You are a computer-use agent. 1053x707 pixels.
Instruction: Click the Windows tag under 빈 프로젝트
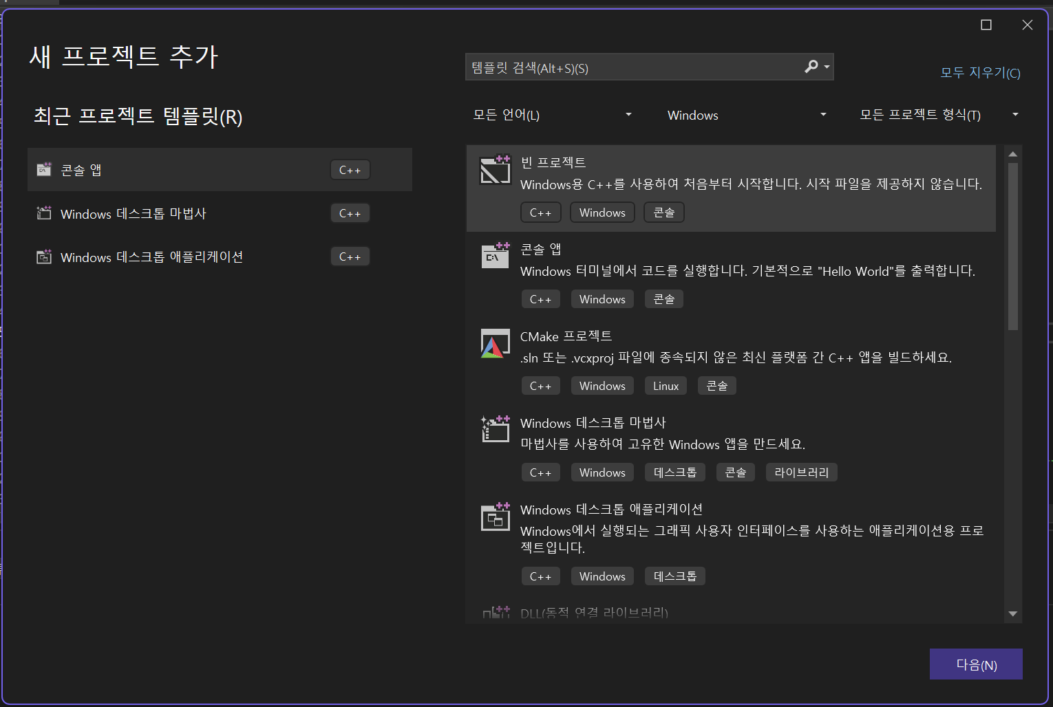602,213
